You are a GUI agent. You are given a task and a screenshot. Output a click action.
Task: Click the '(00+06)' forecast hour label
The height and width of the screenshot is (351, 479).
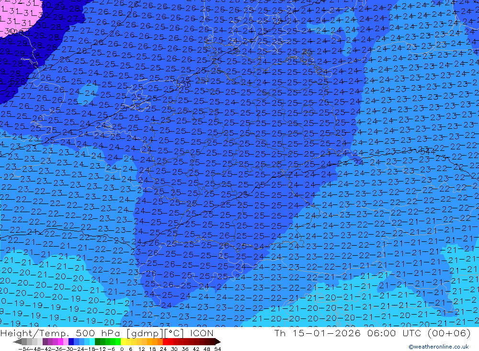(x=449, y=333)
